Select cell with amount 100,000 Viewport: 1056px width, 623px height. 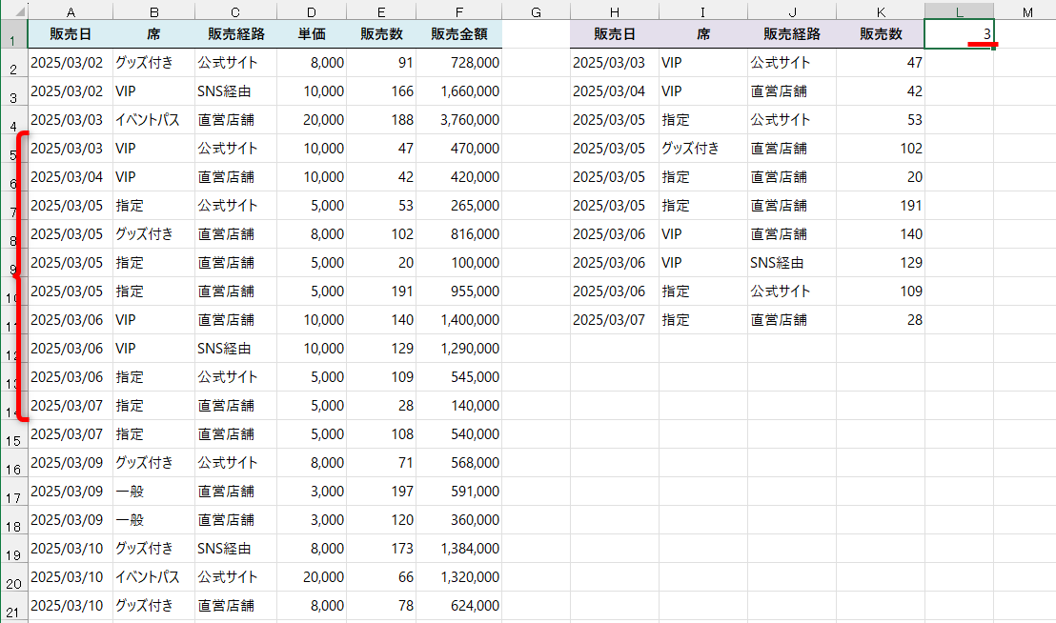(x=459, y=263)
